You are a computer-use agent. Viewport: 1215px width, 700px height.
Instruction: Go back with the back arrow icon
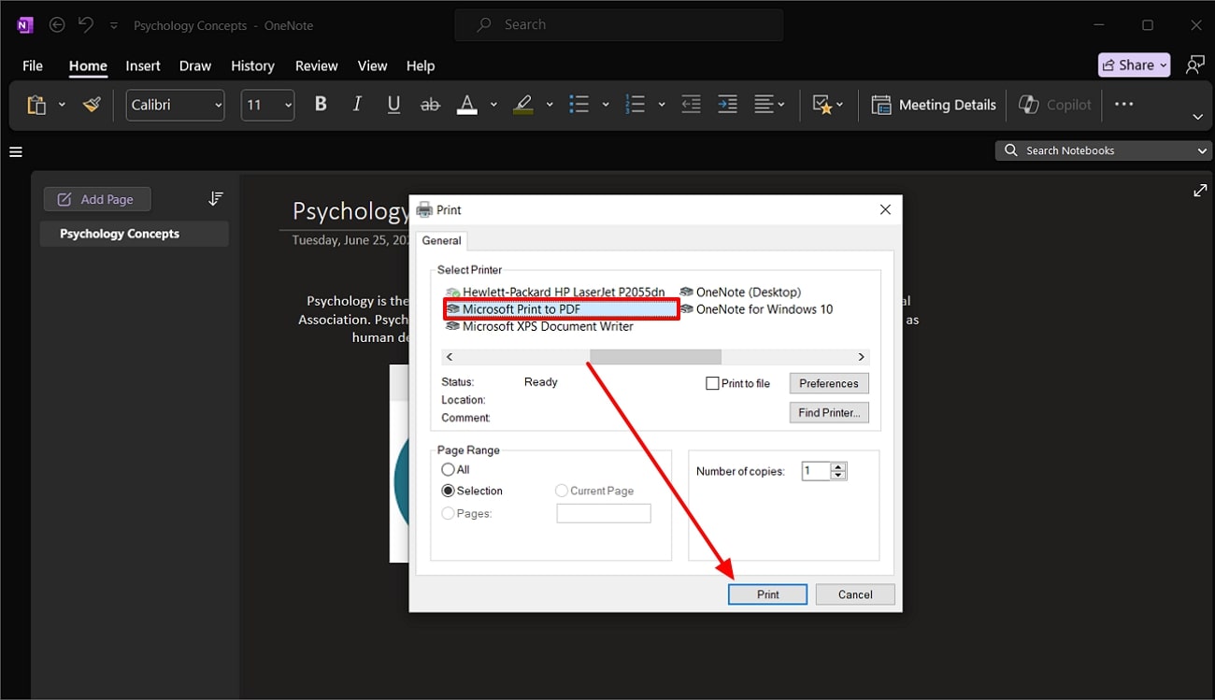(57, 25)
